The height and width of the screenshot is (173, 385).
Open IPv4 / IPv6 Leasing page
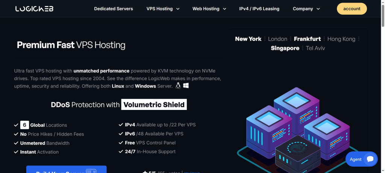pos(259,9)
